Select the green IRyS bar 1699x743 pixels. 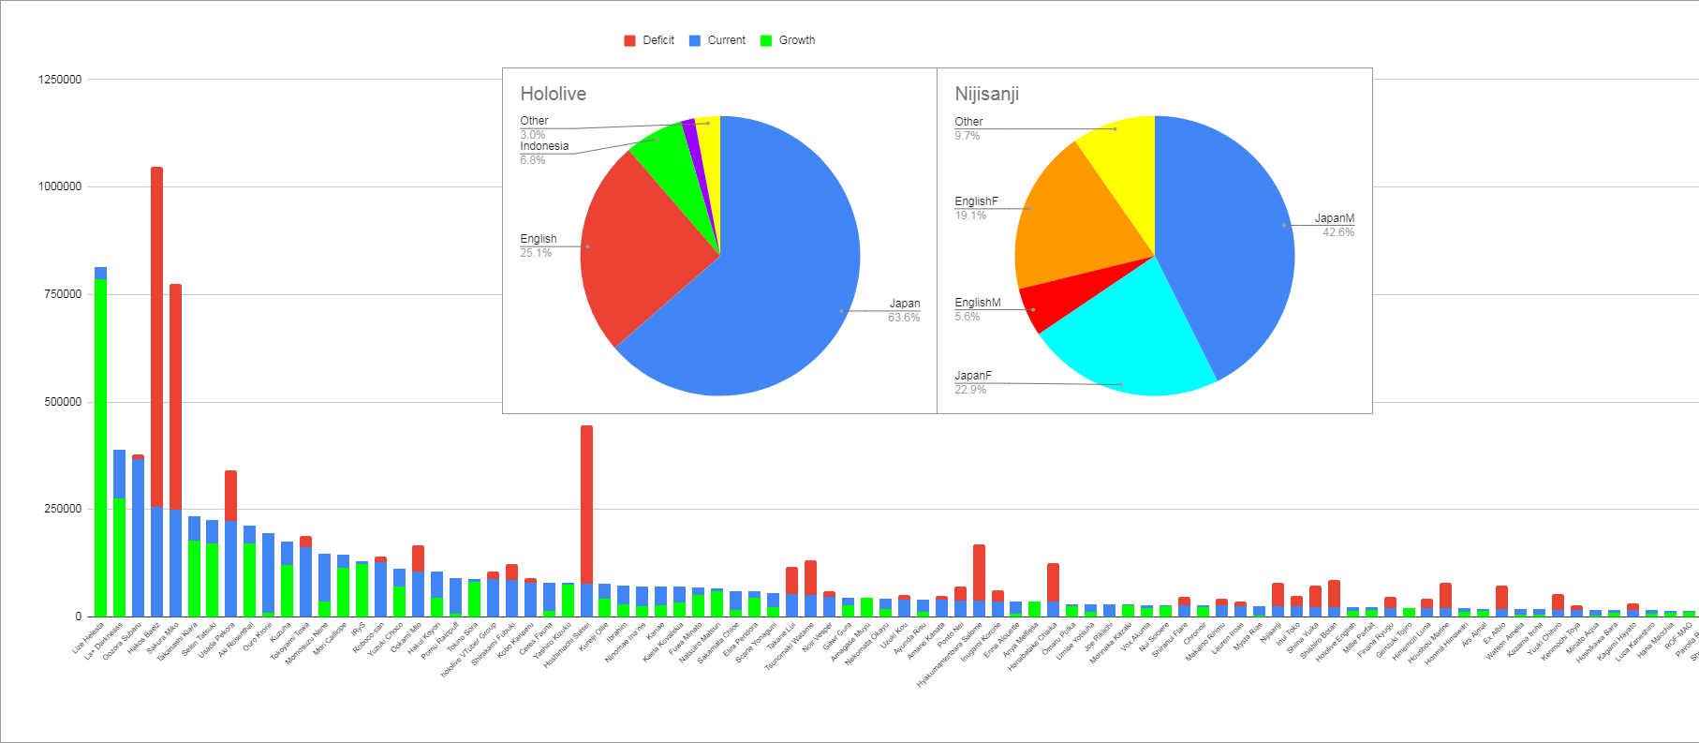click(x=362, y=590)
